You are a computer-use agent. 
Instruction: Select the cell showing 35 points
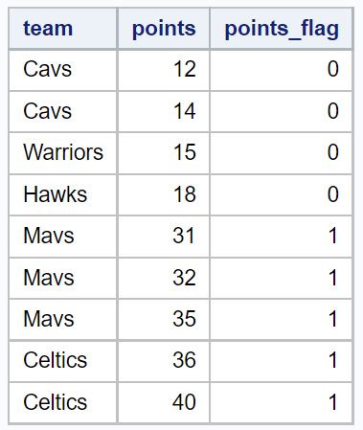point(164,319)
